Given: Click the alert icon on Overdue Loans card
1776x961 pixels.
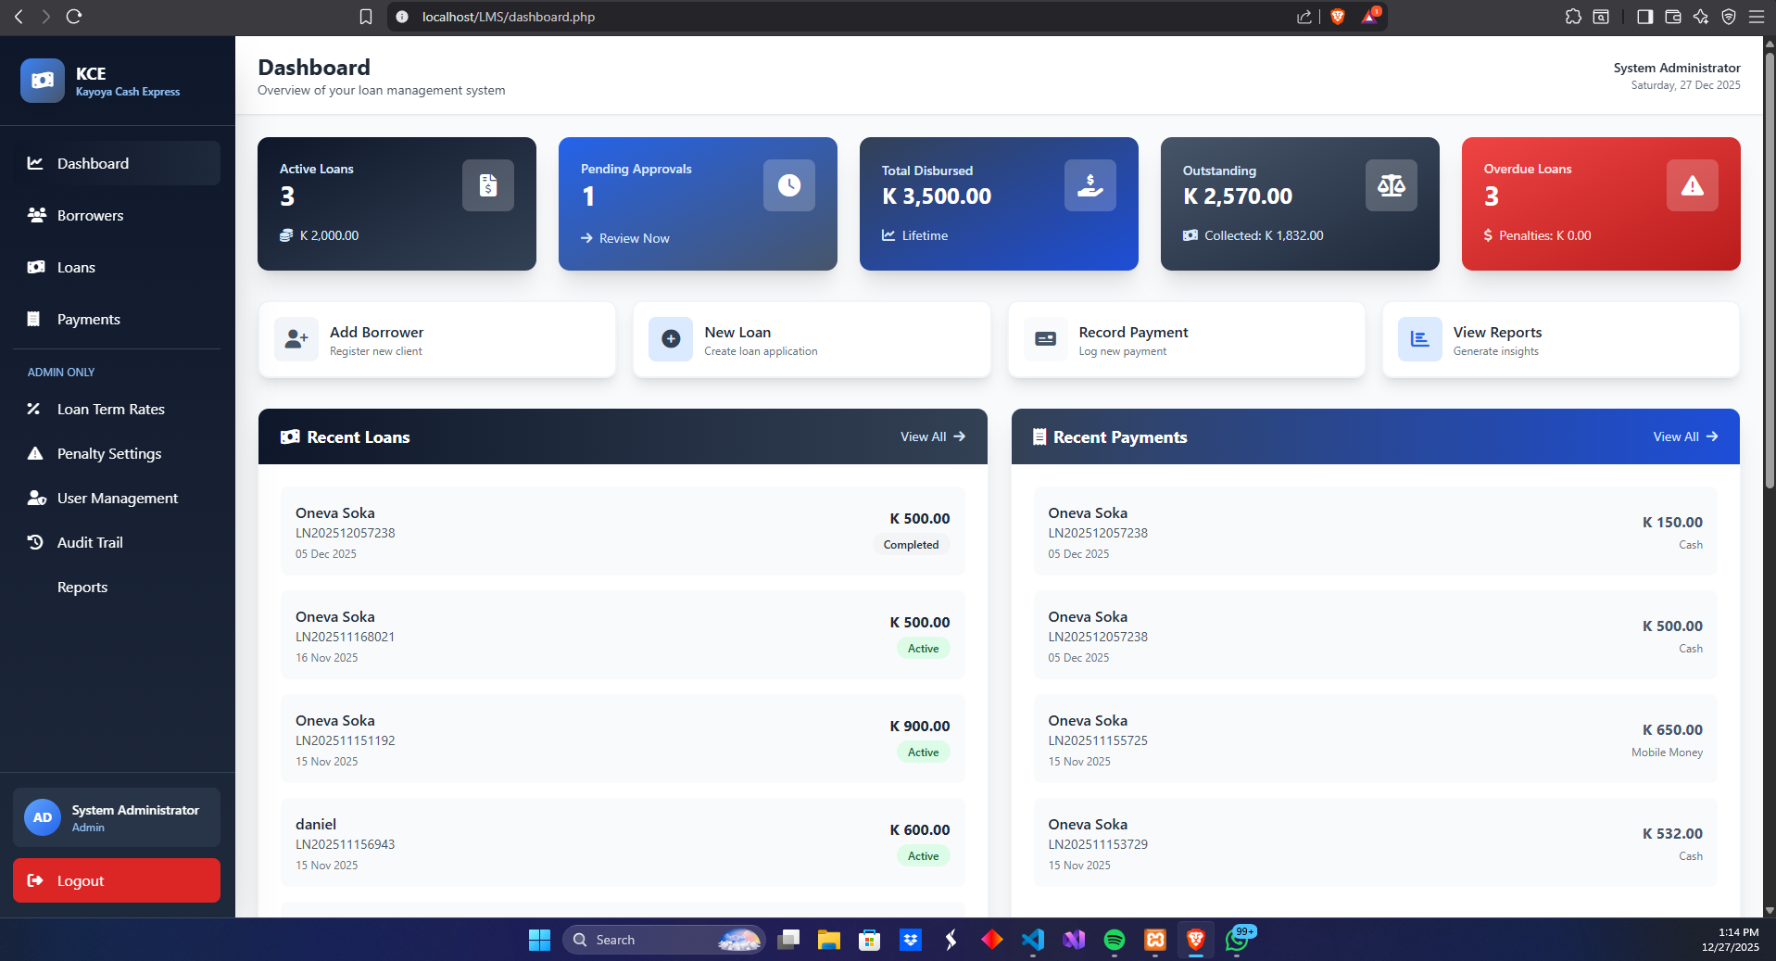Looking at the screenshot, I should pyautogui.click(x=1692, y=185).
